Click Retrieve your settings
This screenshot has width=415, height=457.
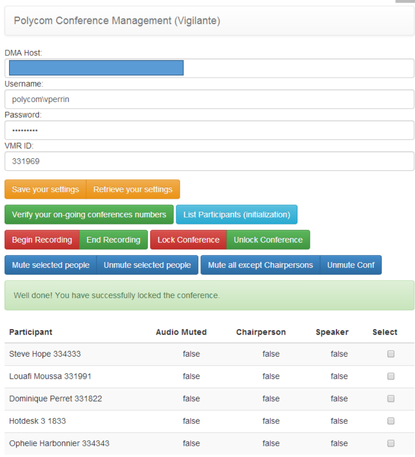133,189
